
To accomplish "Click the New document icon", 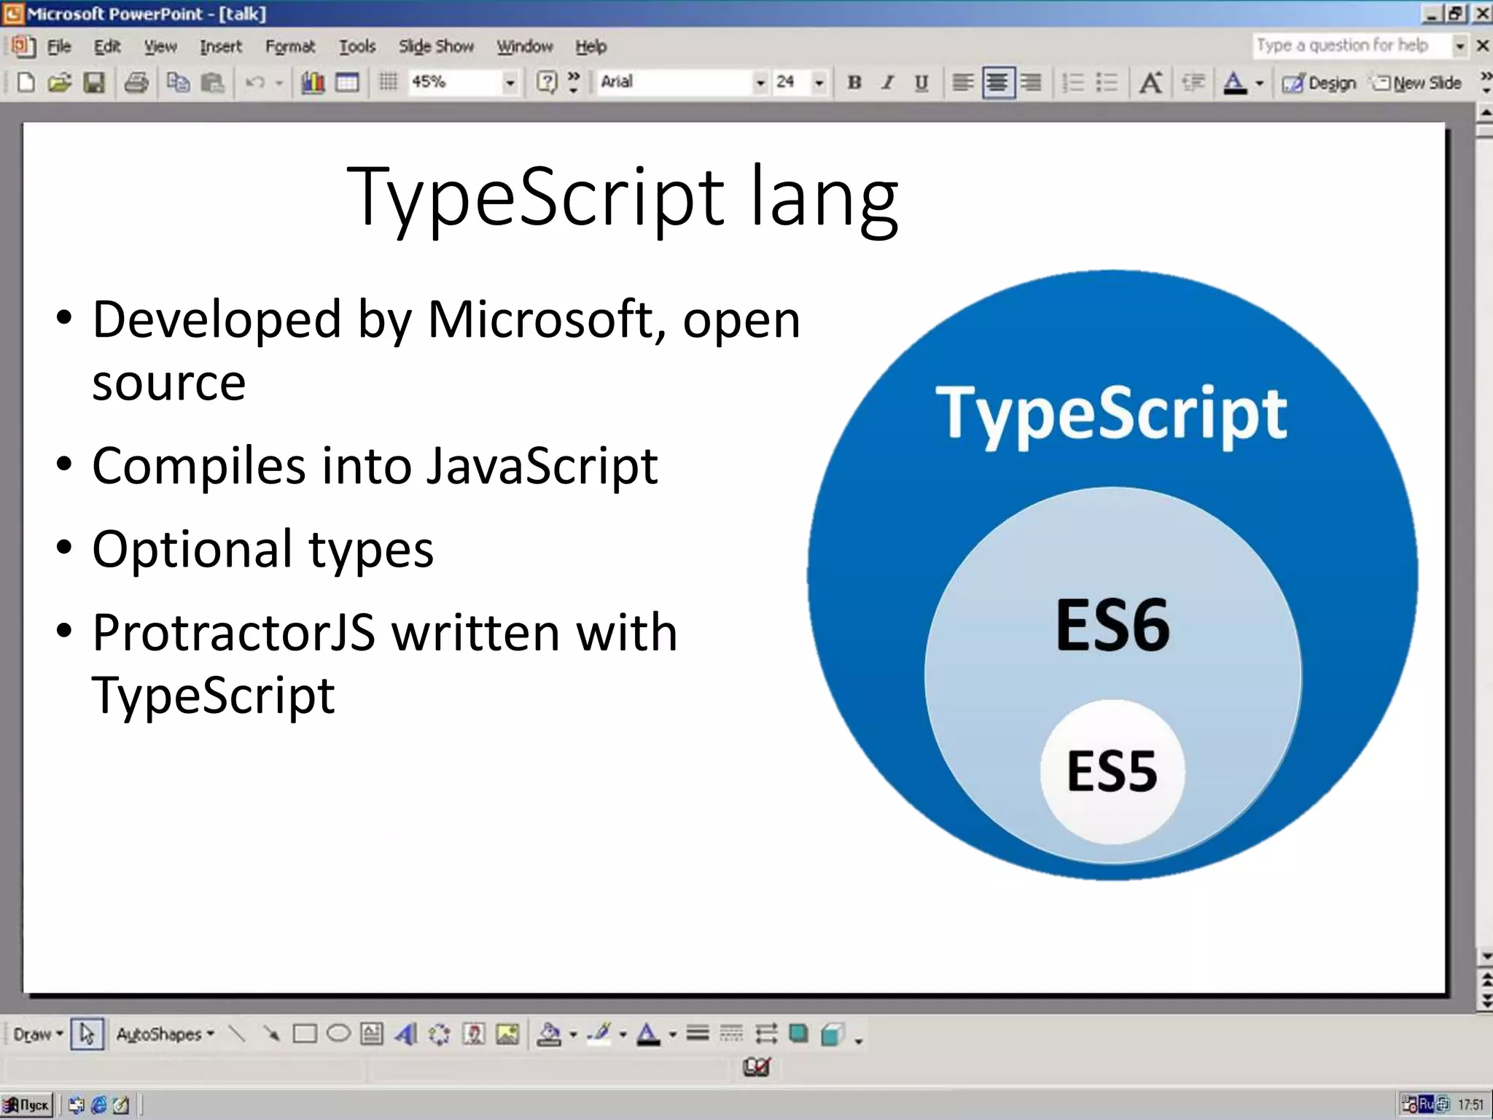I will (x=26, y=82).
